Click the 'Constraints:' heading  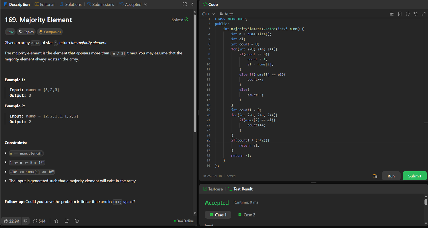16,143
